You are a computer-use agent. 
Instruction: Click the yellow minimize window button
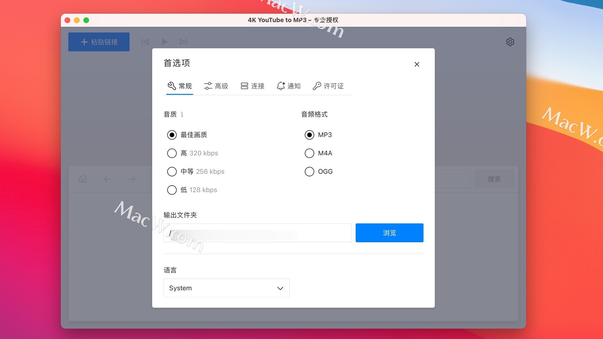[x=77, y=20]
